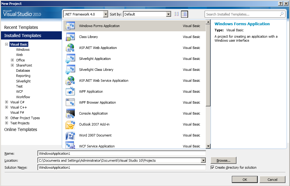Switch to small icons view
290x186 pixels.
click(x=176, y=14)
